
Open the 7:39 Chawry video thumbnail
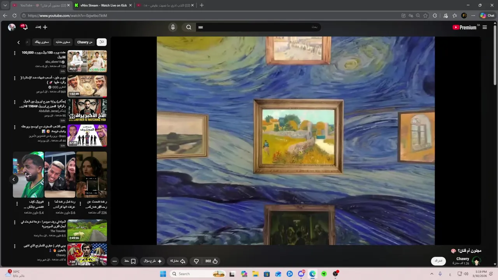[87, 254]
